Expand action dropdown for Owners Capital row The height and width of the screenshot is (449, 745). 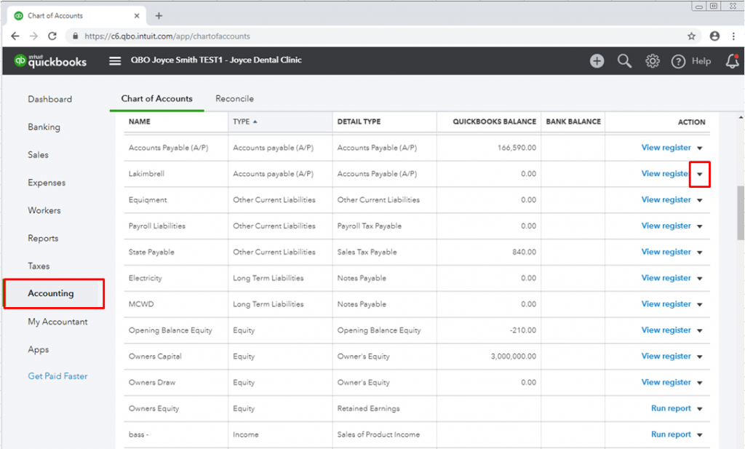[x=699, y=357]
